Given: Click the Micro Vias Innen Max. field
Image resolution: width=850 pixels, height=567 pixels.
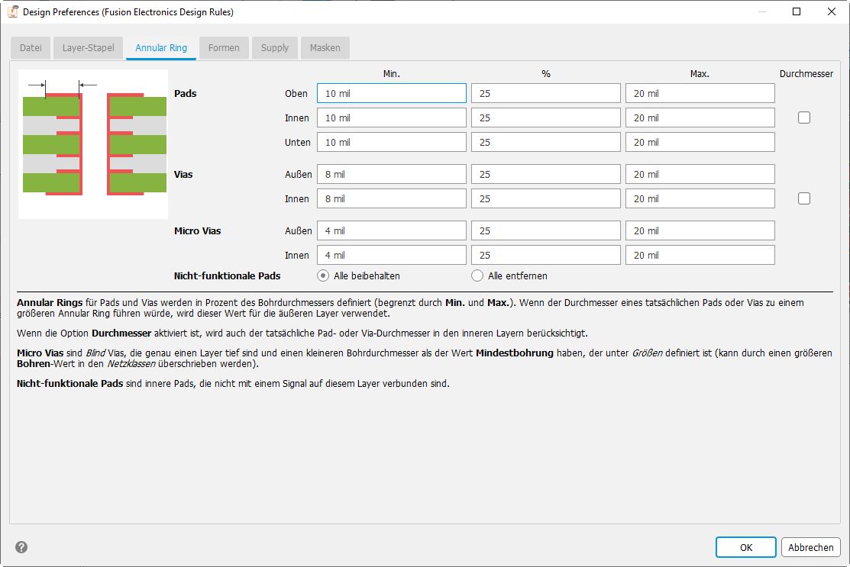Looking at the screenshot, I should [x=700, y=255].
